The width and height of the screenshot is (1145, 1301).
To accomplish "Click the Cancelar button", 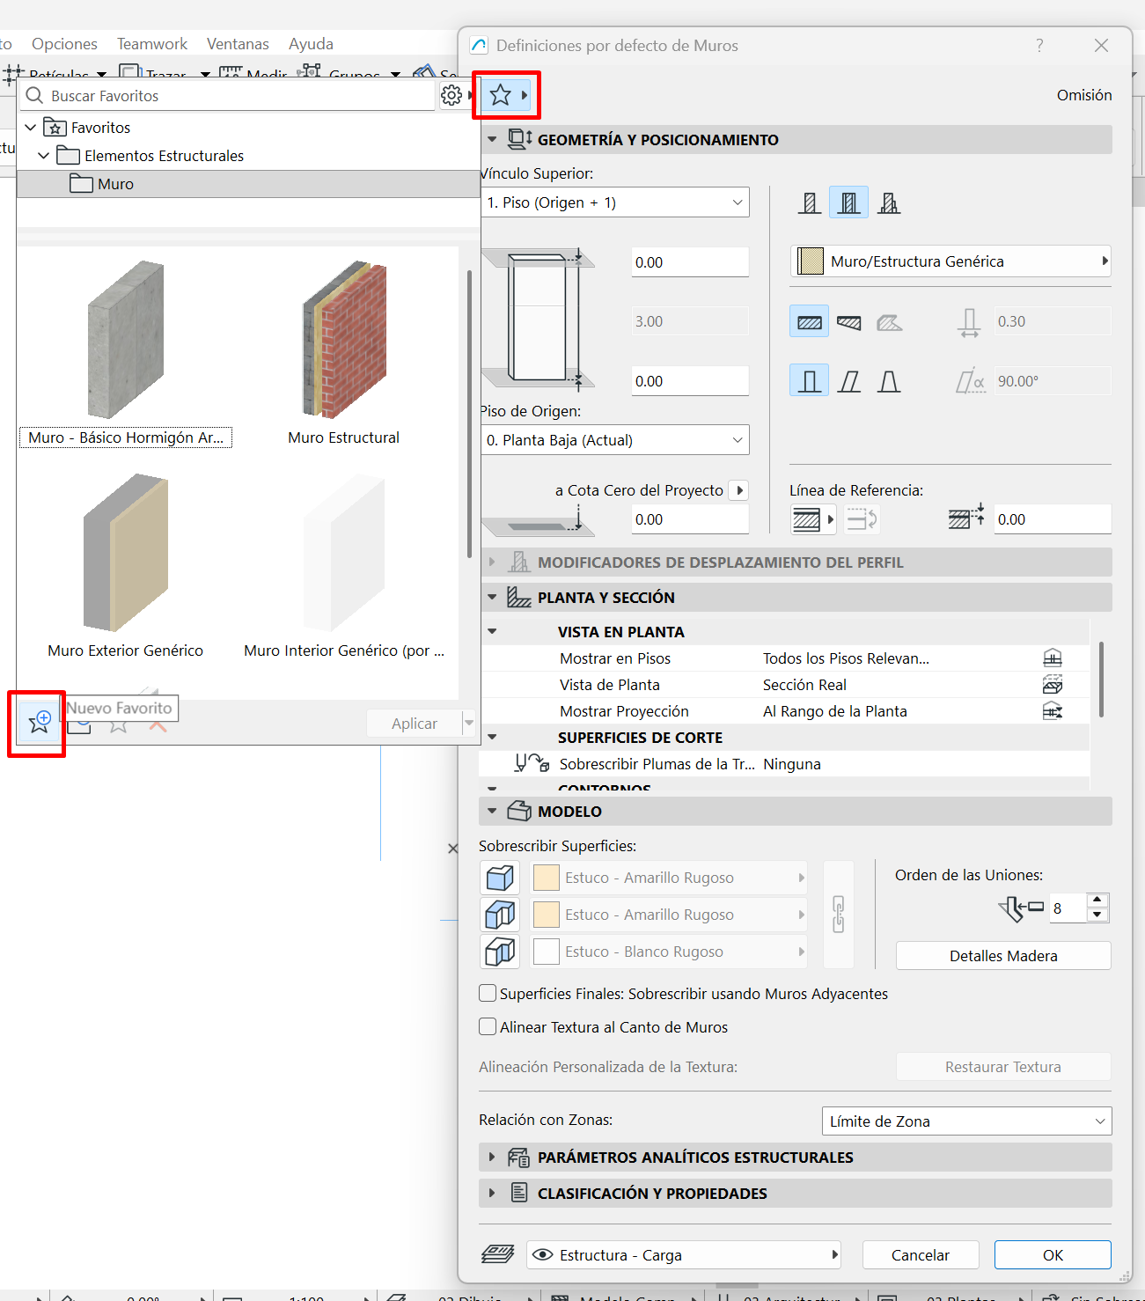I will (x=920, y=1254).
